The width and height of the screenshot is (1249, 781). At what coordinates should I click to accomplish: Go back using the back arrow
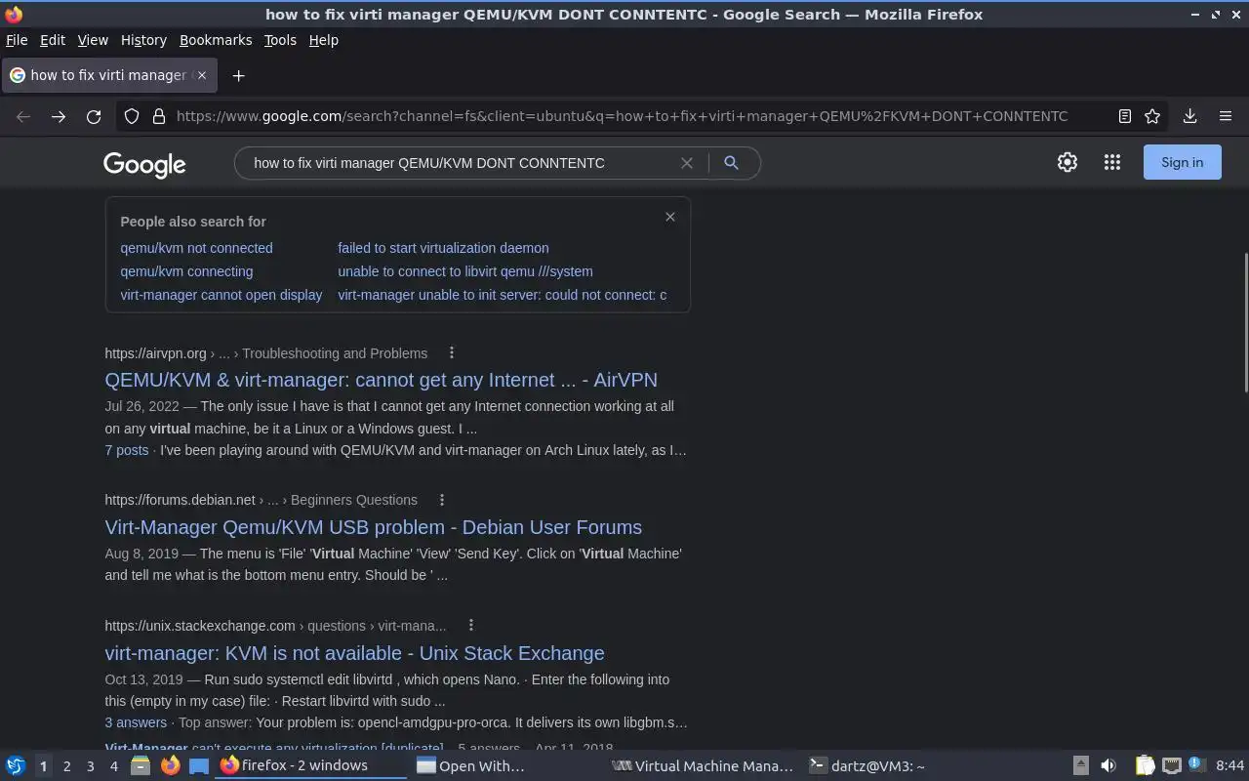[23, 116]
